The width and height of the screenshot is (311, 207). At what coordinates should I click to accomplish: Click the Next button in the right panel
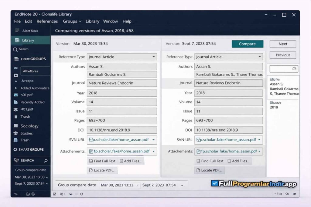tap(282, 44)
